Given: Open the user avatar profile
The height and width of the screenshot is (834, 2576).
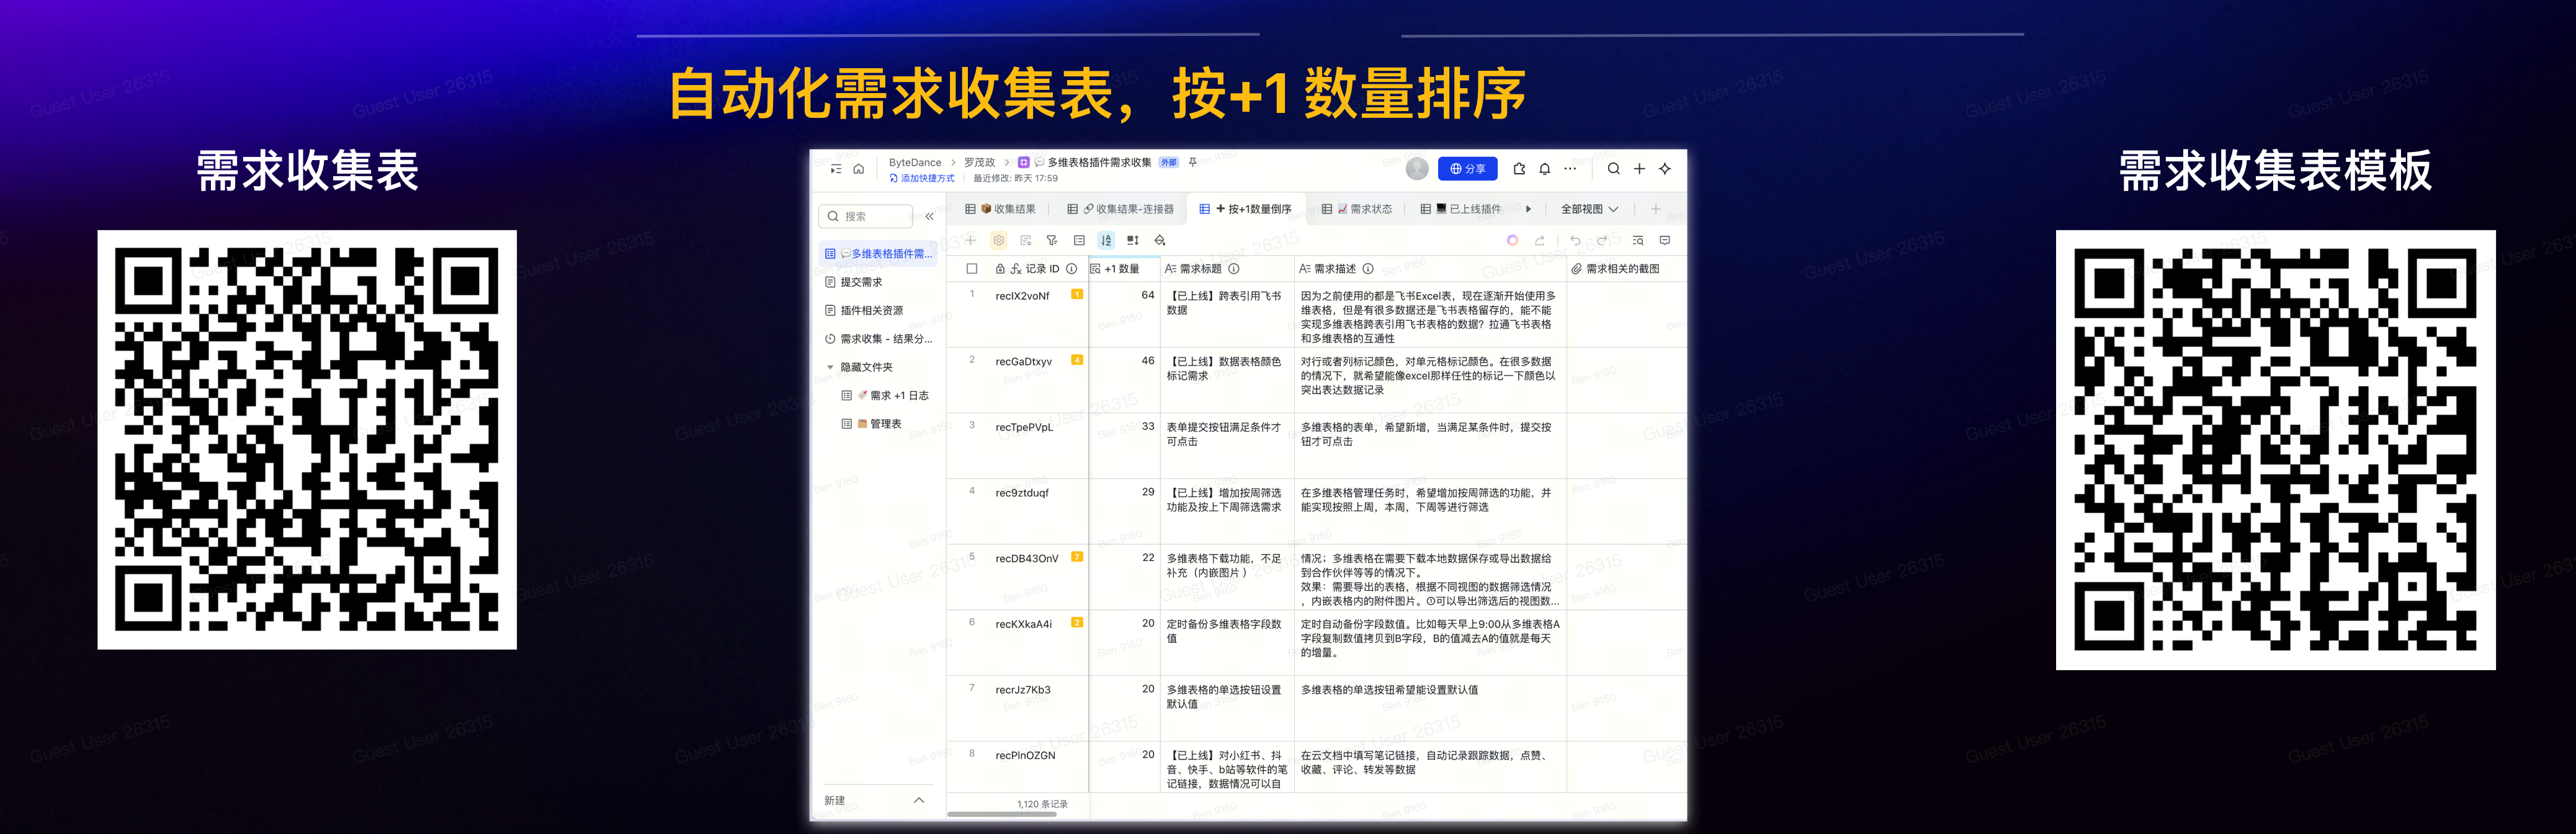Looking at the screenshot, I should 1417,169.
